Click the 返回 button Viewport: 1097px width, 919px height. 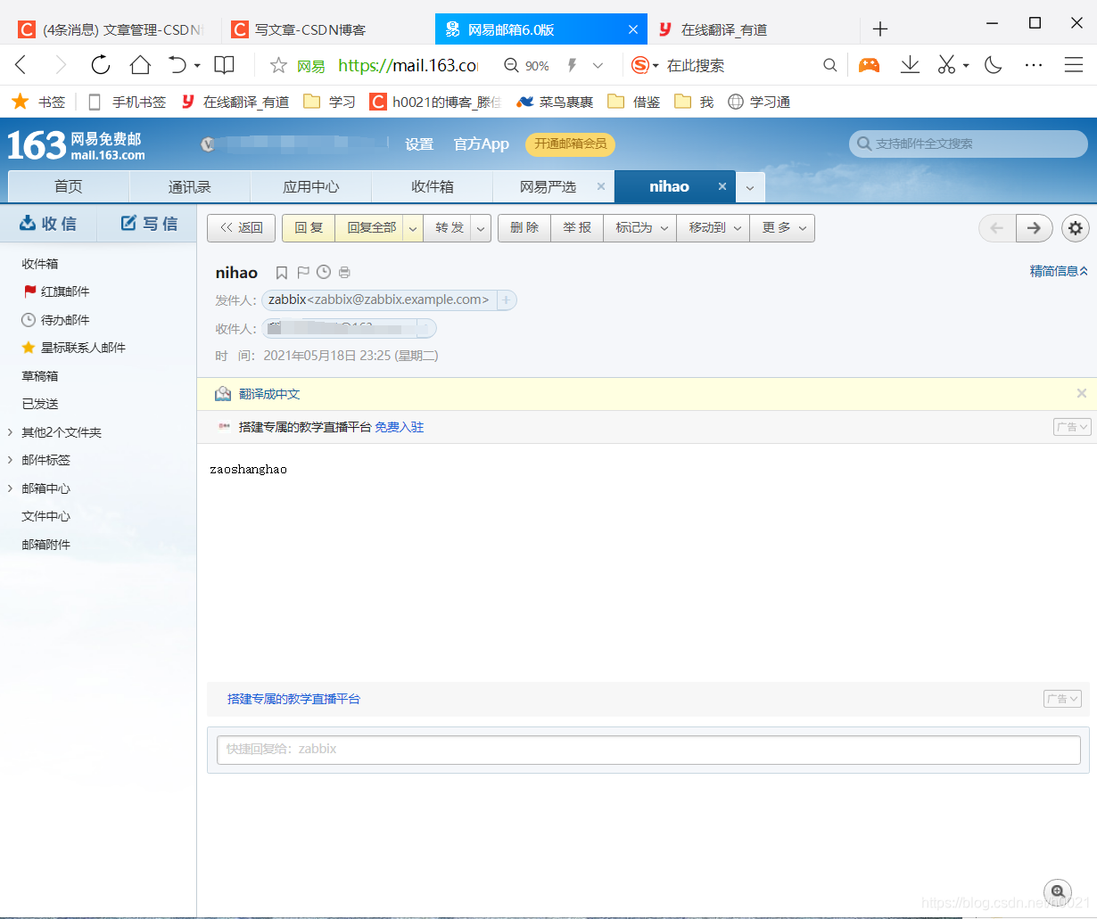pyautogui.click(x=241, y=228)
